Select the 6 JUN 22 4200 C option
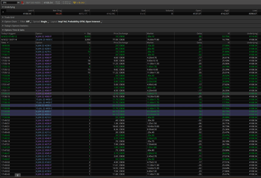 click(x=43, y=48)
